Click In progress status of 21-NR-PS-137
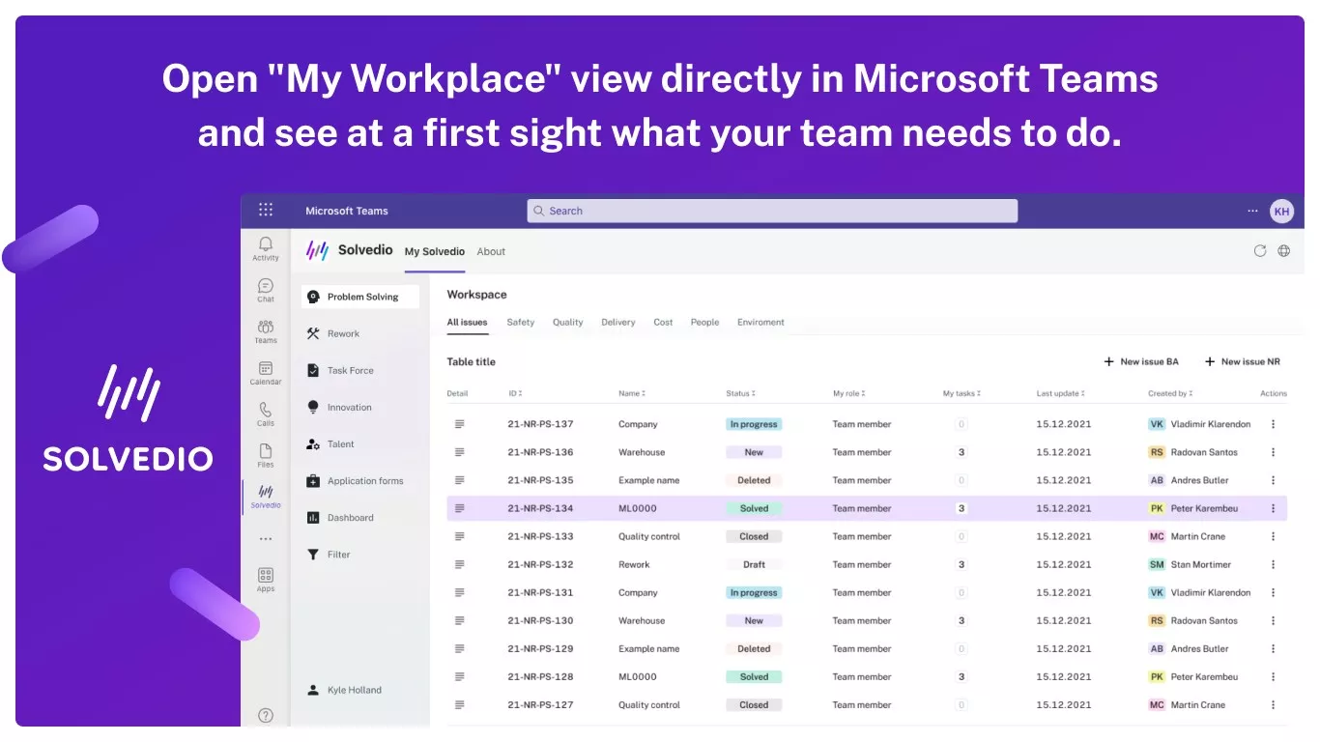 (754, 424)
